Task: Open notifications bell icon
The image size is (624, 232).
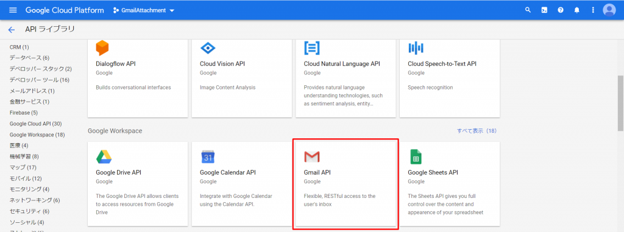Action: coord(576,10)
